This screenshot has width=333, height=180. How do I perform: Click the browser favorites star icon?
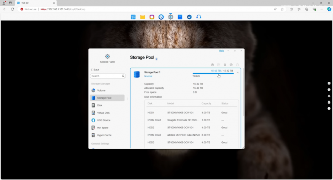[x=282, y=9]
